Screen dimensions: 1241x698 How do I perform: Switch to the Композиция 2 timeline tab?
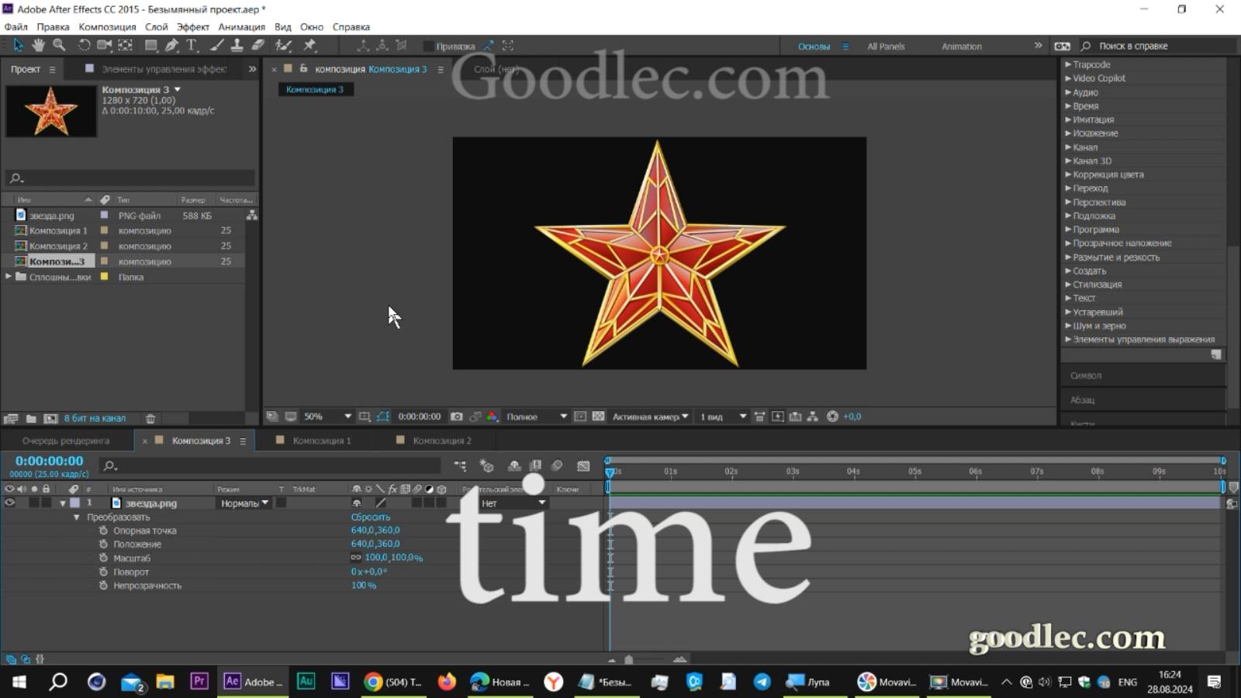[441, 441]
